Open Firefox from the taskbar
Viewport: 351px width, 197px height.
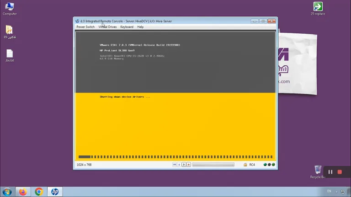tap(23, 192)
